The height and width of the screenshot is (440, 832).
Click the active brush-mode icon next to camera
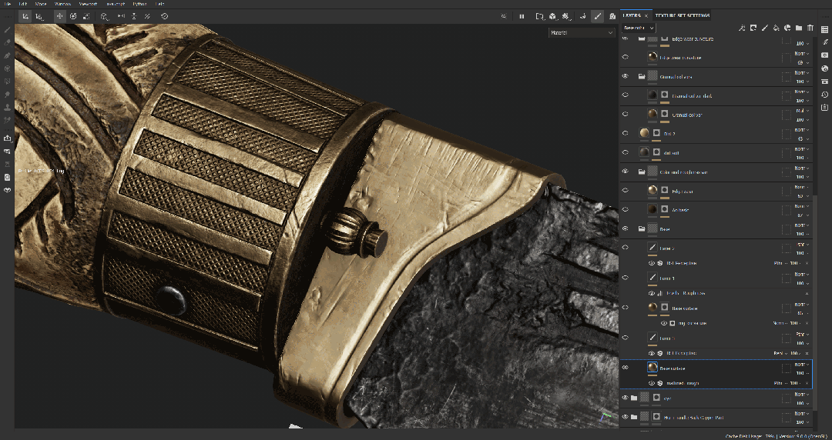click(598, 16)
